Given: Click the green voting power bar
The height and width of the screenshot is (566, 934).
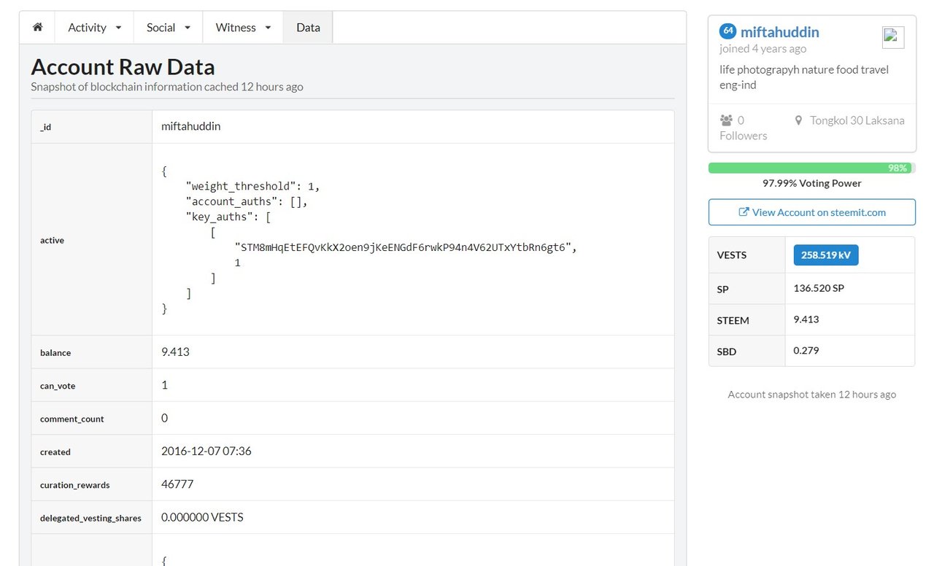Looking at the screenshot, I should pos(811,168).
